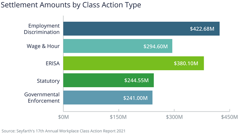Select the teal Wage & Hour bar

tap(102, 46)
